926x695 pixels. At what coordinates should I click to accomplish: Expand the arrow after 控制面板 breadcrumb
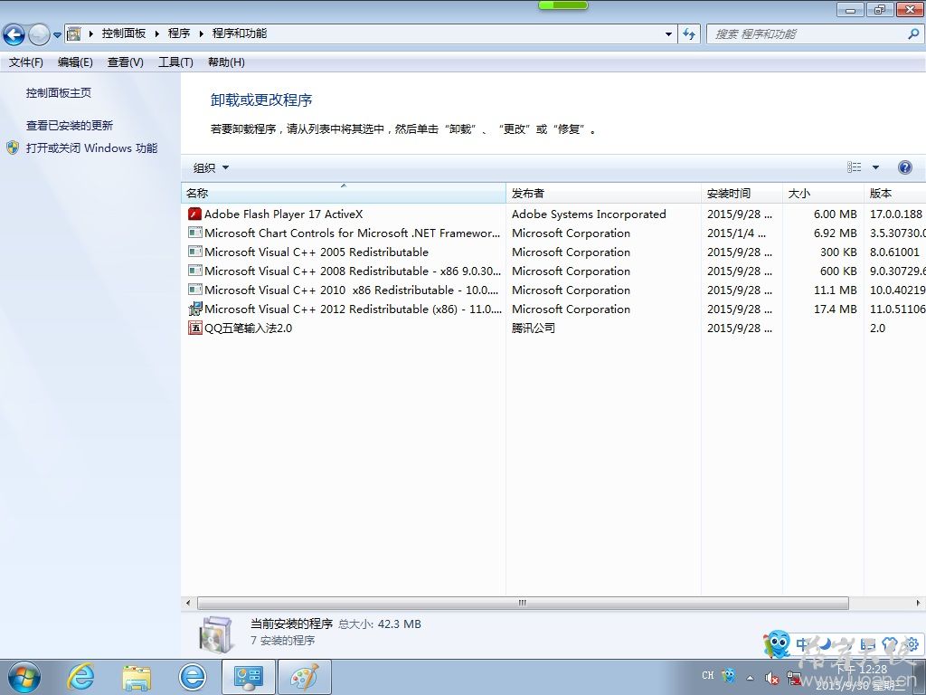157,33
